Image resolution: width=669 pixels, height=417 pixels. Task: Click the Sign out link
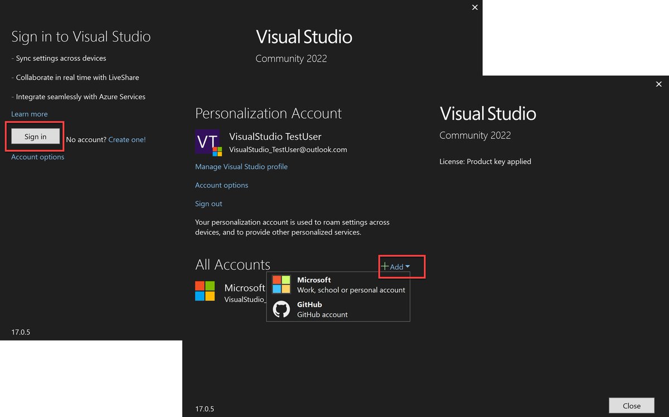[x=209, y=203]
